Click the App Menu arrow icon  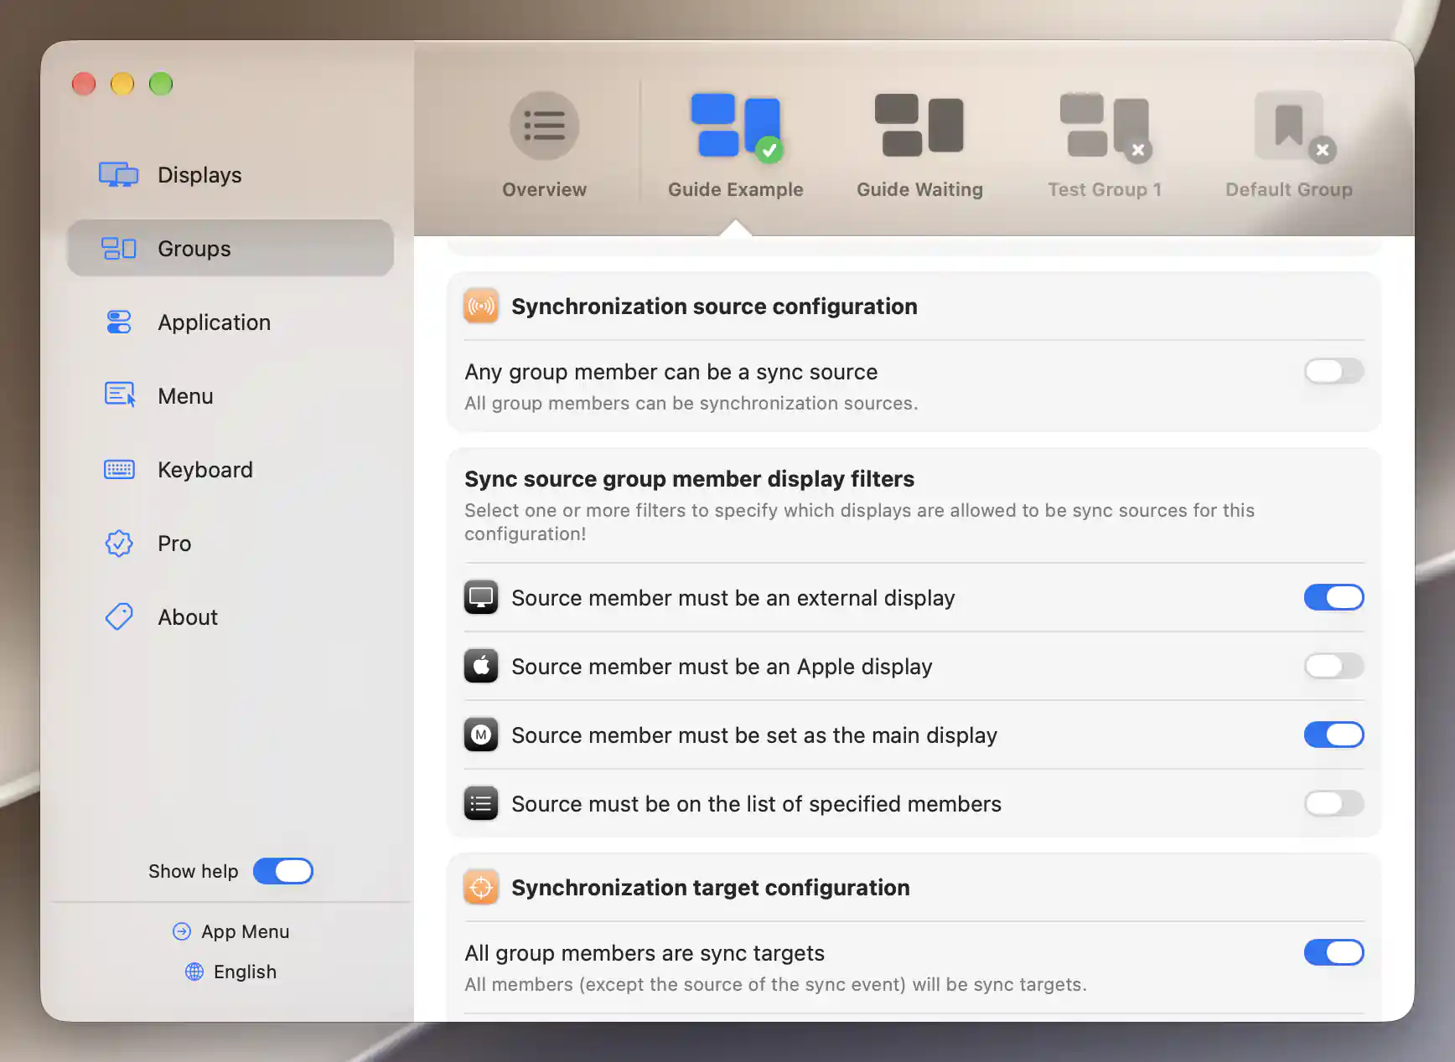click(182, 931)
